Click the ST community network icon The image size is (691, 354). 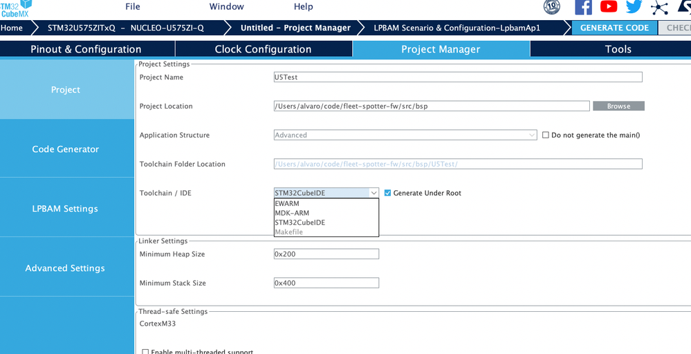click(x=659, y=7)
